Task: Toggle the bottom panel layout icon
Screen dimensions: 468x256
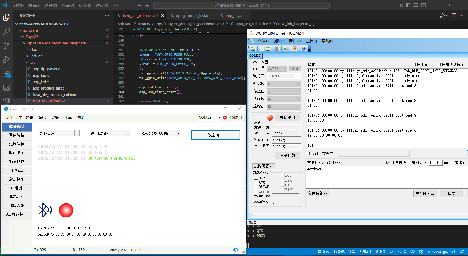Action: click(416, 5)
